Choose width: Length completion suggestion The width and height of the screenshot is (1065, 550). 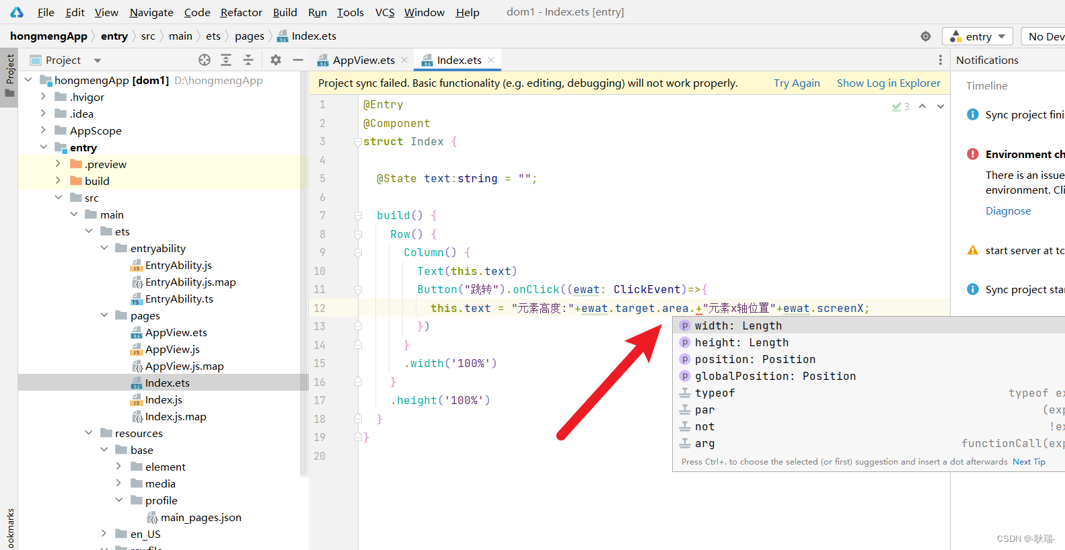[x=869, y=325]
